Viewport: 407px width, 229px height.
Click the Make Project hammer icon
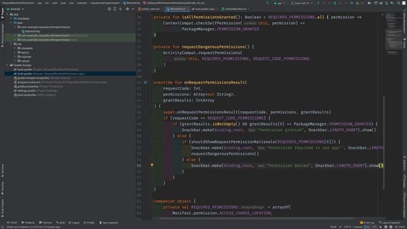tap(268, 3)
